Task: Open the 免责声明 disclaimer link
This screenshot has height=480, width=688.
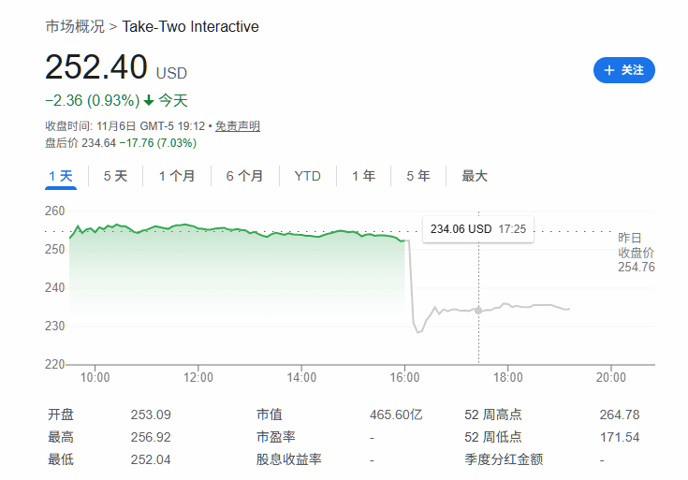Action: pos(238,126)
